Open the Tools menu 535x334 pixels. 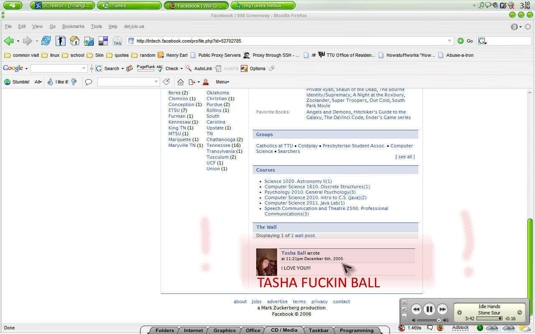[97, 26]
